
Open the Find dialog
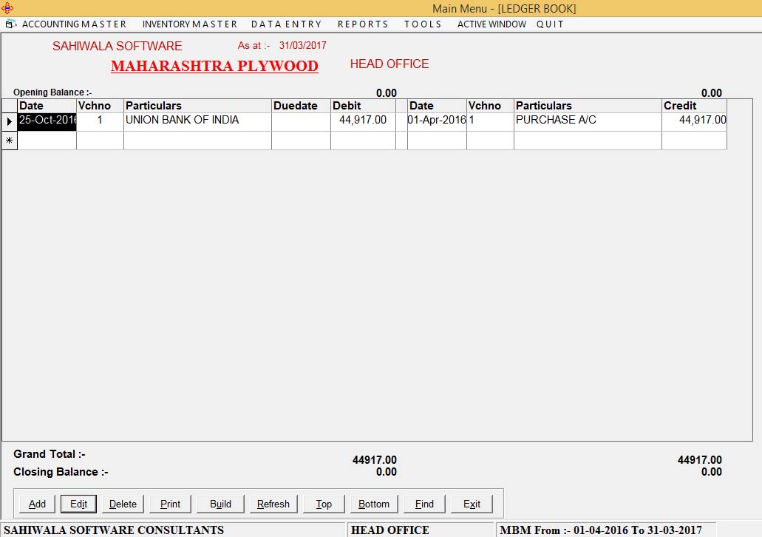pos(424,504)
